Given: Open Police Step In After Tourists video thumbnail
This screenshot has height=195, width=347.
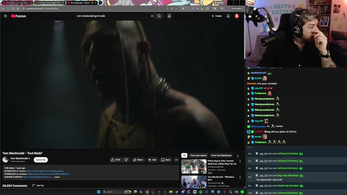Looking at the screenshot, I should 194,166.
